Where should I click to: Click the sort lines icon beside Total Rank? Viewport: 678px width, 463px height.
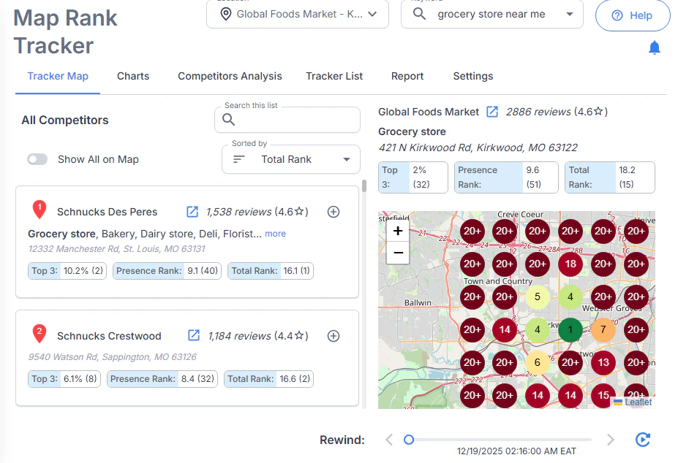[238, 159]
